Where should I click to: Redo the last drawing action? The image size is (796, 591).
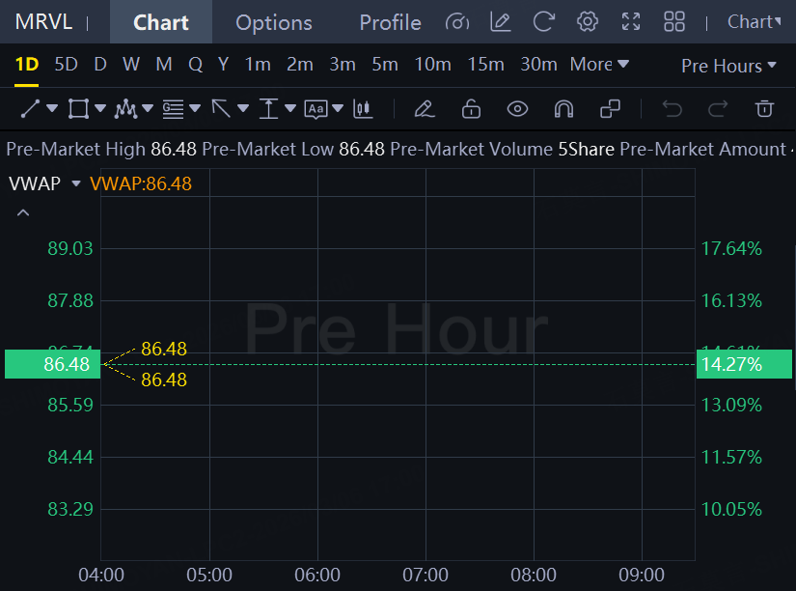(x=718, y=109)
